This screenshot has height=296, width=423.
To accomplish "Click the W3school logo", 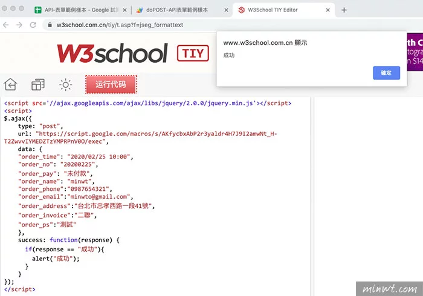I will pyautogui.click(x=112, y=53).
